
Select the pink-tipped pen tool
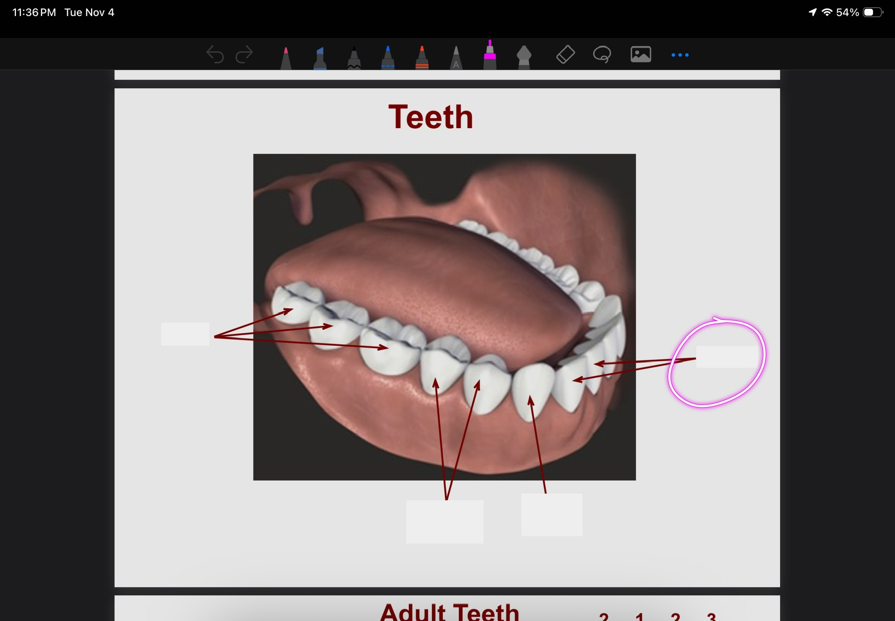click(286, 58)
